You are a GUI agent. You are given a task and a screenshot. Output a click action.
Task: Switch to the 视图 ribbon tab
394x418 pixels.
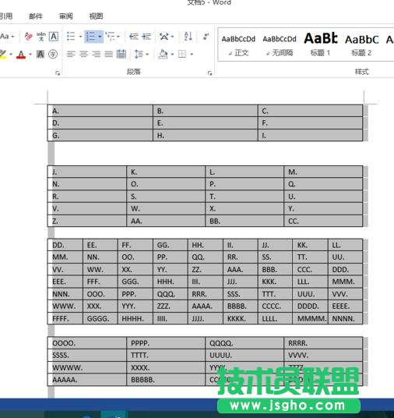(x=96, y=16)
